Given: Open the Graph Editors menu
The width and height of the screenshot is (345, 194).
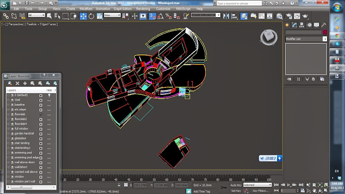Looking at the screenshot, I should coord(122,9).
